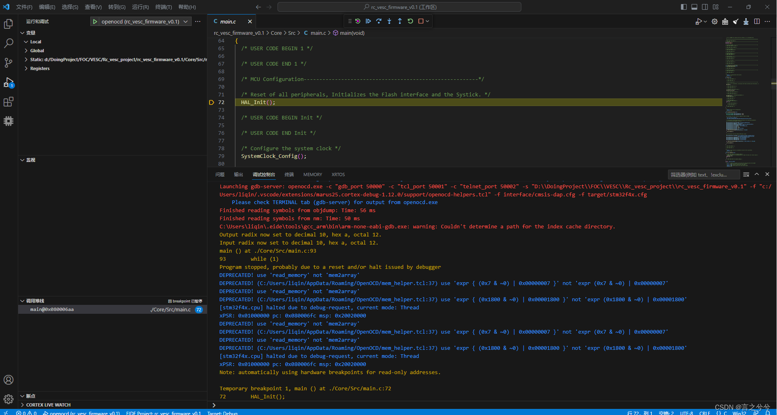Toggle the breakpoint on line 72
The width and height of the screenshot is (777, 415).
click(211, 102)
